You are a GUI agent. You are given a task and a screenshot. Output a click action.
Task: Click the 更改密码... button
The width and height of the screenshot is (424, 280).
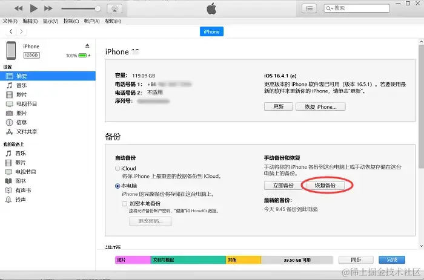pos(150,221)
